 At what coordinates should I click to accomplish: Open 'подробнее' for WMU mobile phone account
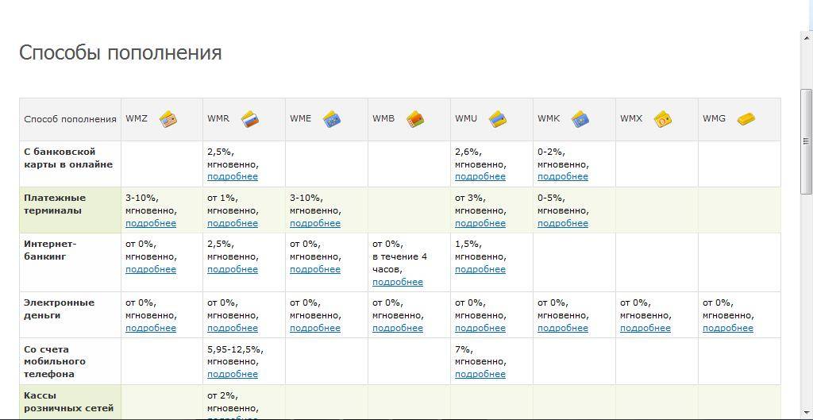click(x=480, y=374)
